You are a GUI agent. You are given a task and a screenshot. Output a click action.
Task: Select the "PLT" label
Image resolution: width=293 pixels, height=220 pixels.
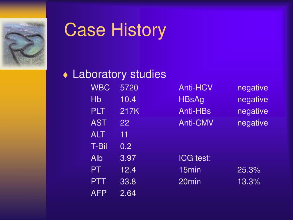point(98,111)
